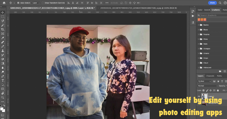
Task: Select the Clone Stamp tool
Action: [3, 51]
